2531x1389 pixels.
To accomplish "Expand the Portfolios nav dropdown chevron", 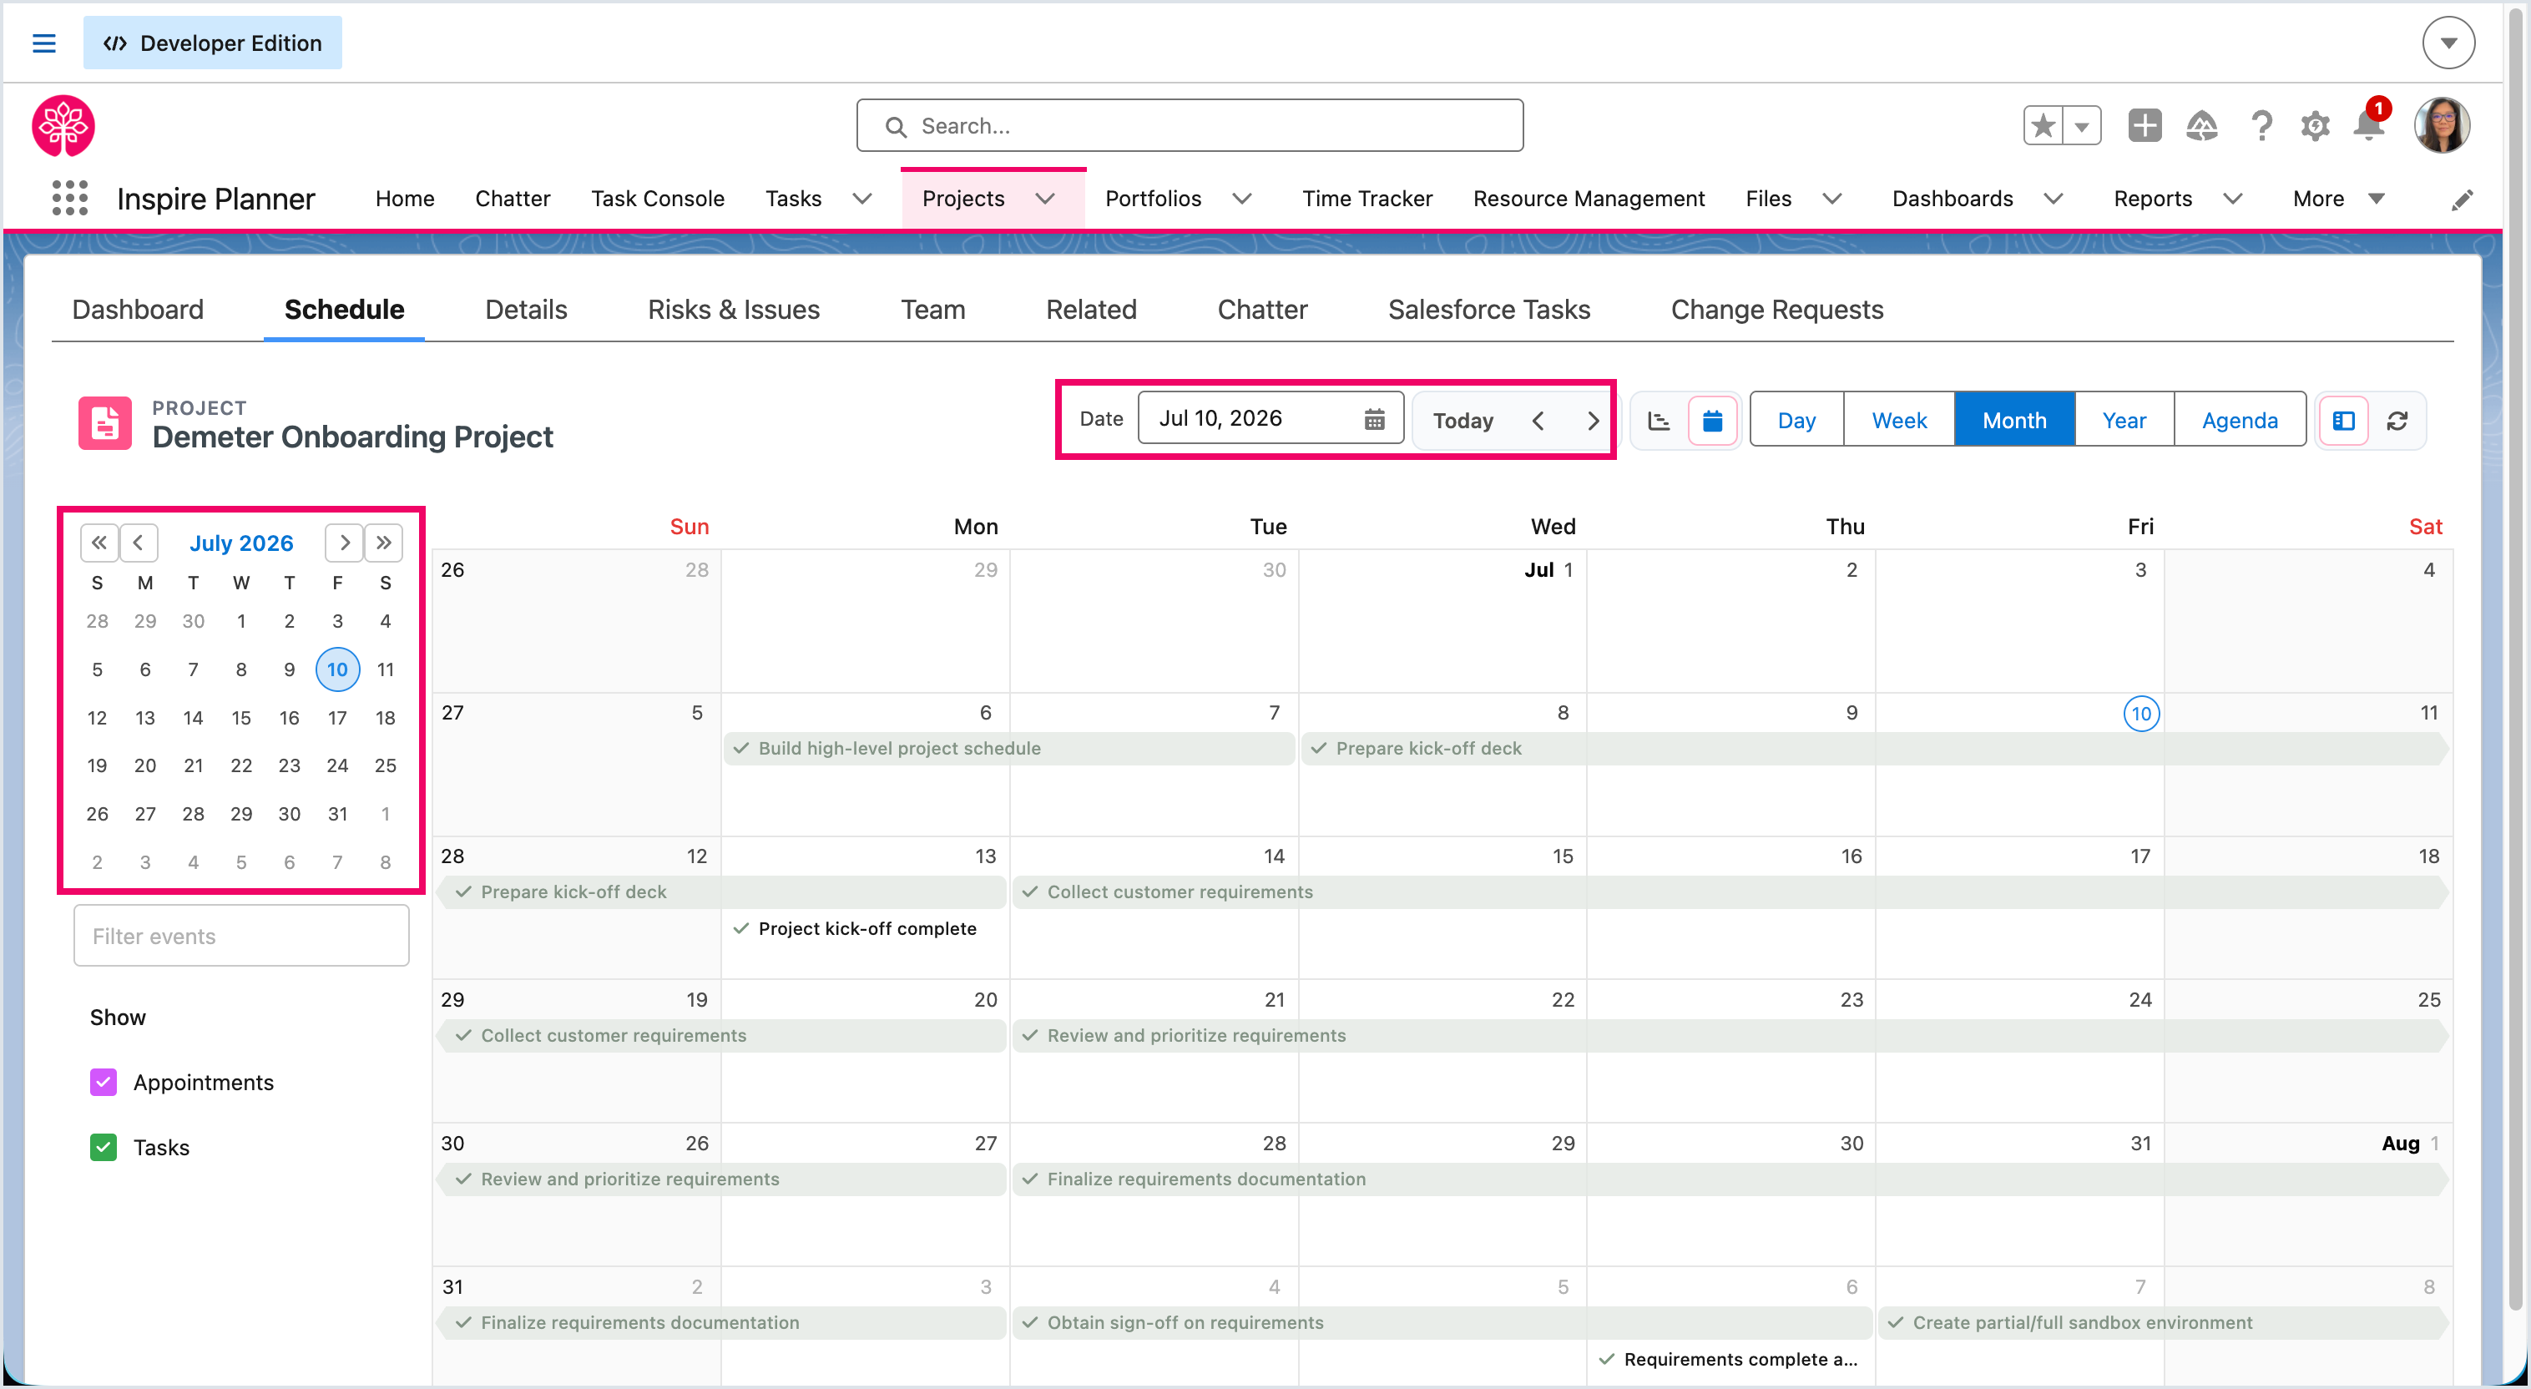I will click(1242, 199).
